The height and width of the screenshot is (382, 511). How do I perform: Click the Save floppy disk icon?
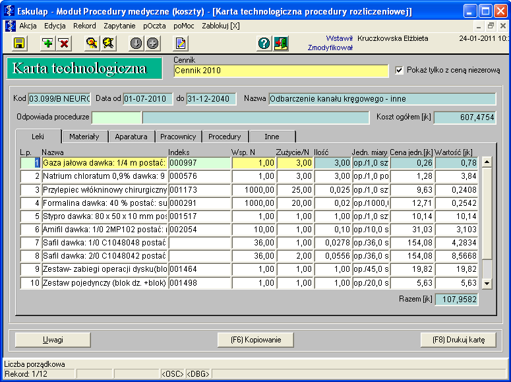[19, 43]
